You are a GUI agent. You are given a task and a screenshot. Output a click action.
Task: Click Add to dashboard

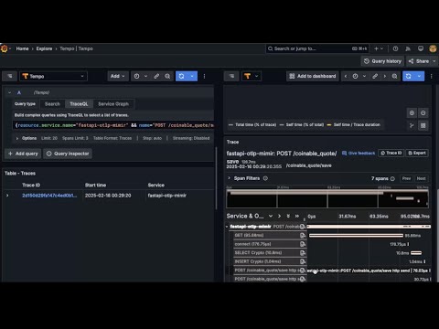pyautogui.click(x=313, y=76)
